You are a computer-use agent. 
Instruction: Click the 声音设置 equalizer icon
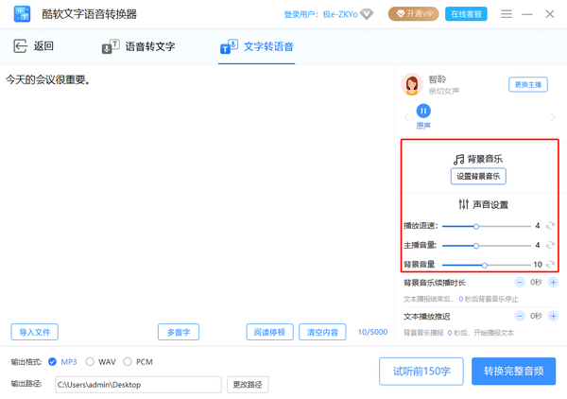tap(464, 204)
